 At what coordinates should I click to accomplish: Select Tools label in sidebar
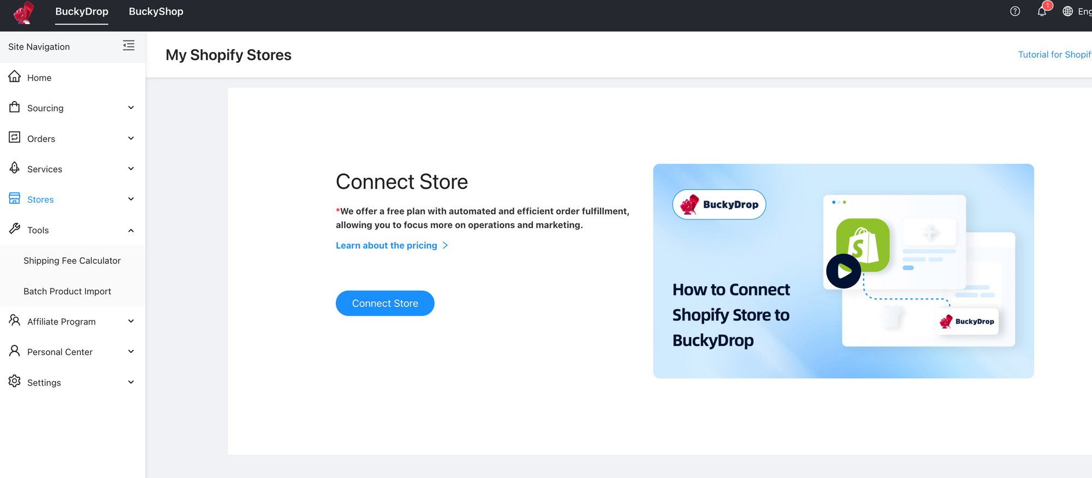38,230
